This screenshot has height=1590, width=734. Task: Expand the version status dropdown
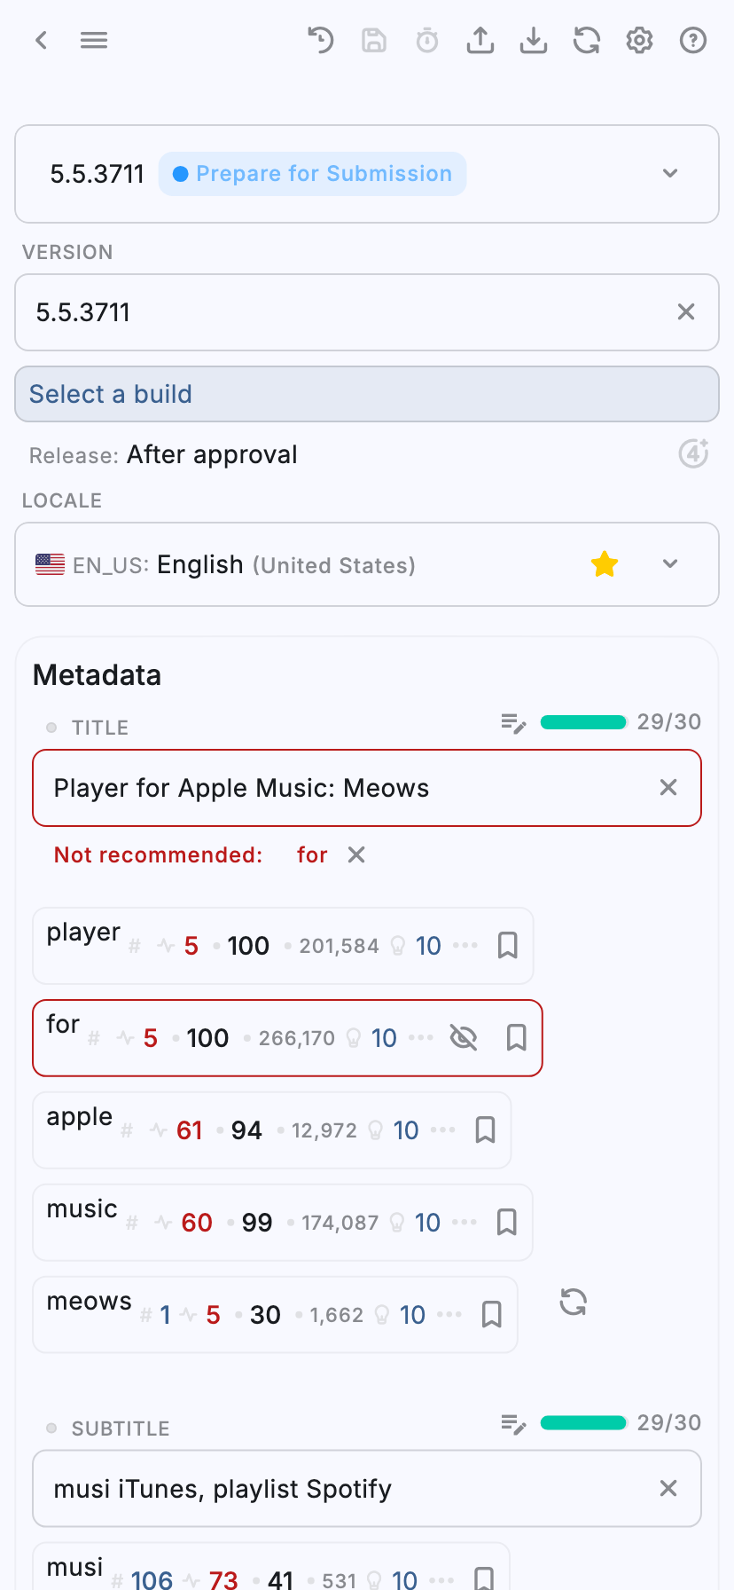[670, 174]
